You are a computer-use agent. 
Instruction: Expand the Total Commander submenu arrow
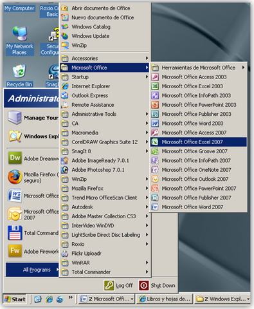(x=147, y=272)
